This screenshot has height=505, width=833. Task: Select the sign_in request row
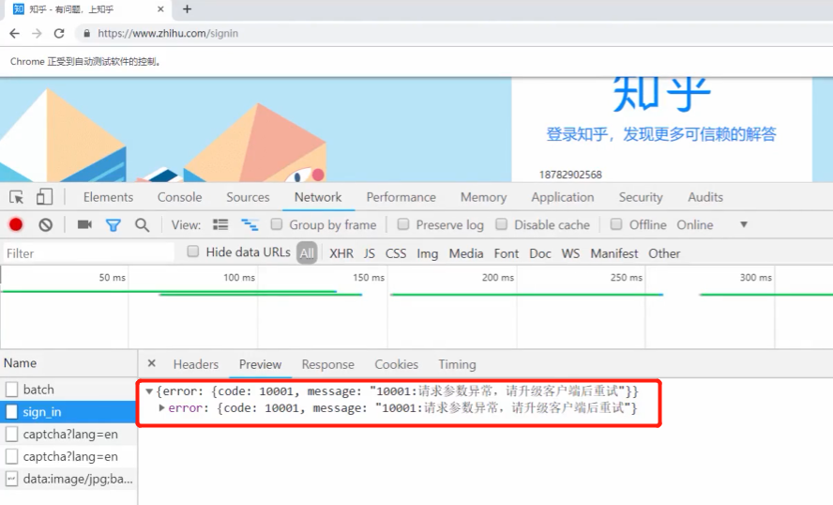point(68,412)
